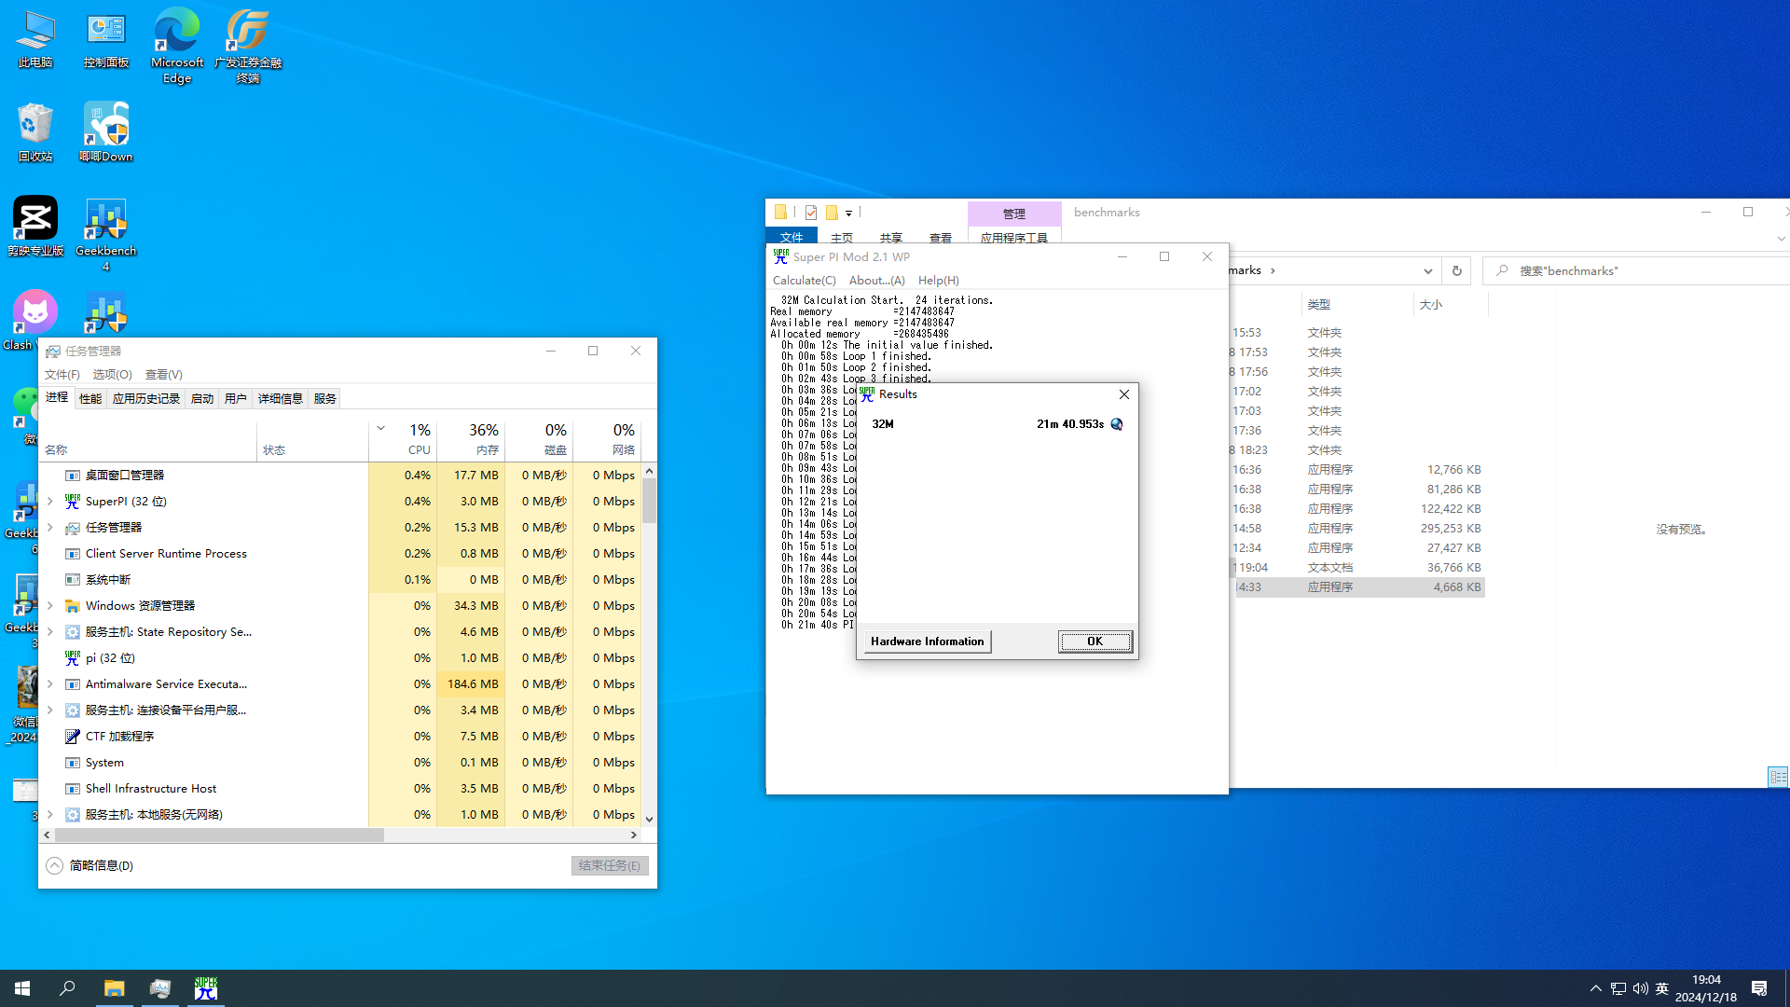Click the SuperPI (32 位) process icon
Viewport: 1790px width, 1007px height.
pyautogui.click(x=72, y=501)
